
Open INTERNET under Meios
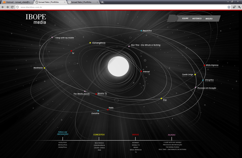point(136,143)
